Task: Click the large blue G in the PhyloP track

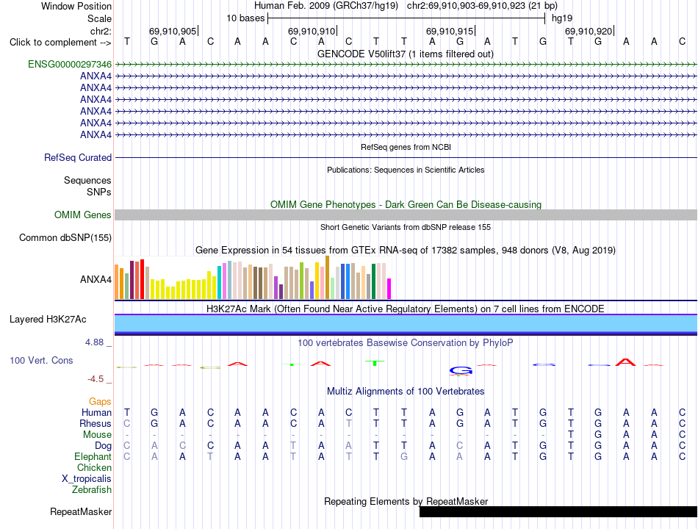Action: (x=460, y=370)
